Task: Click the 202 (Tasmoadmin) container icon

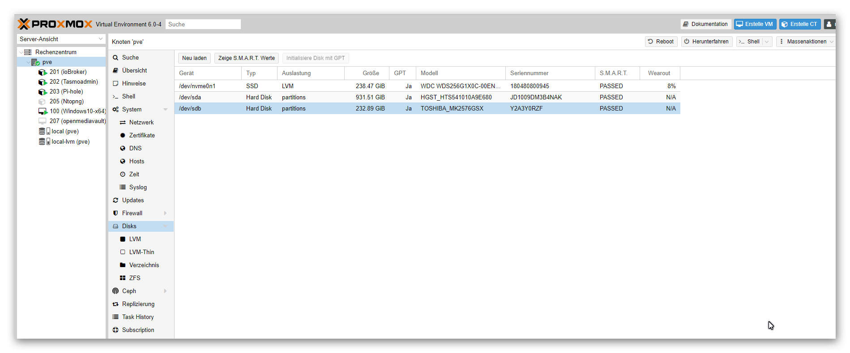Action: (x=43, y=82)
